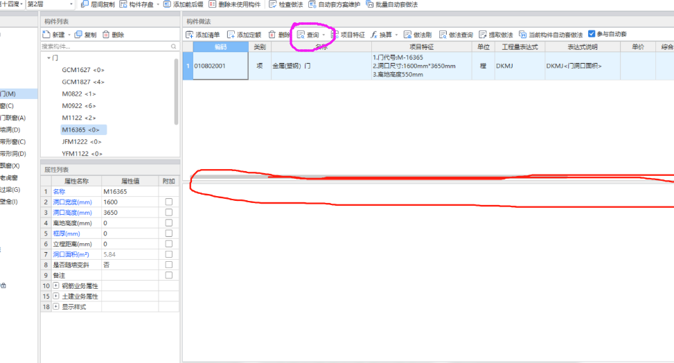This screenshot has height=363, width=674.
Task: Select 窗(C) in component type list
Action: pyautogui.click(x=8, y=106)
